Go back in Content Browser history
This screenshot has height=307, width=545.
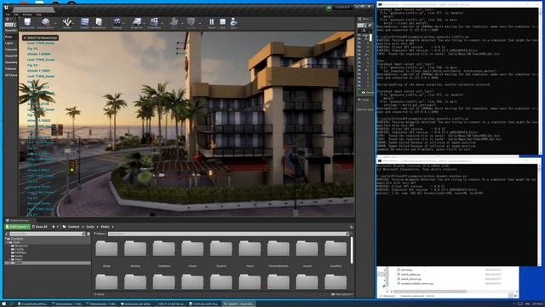click(53, 227)
